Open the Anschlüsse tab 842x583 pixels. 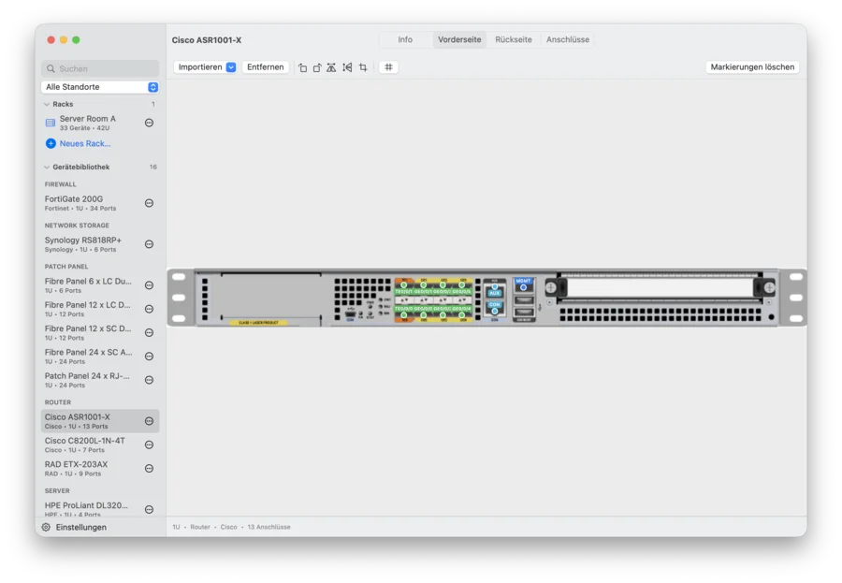(568, 39)
